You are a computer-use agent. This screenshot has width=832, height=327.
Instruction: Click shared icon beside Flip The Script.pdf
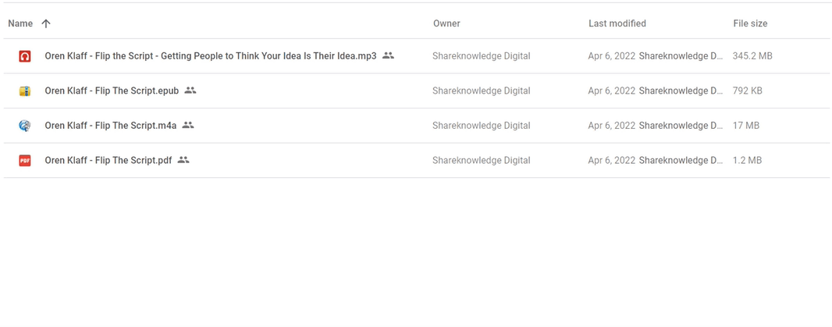[x=183, y=160]
